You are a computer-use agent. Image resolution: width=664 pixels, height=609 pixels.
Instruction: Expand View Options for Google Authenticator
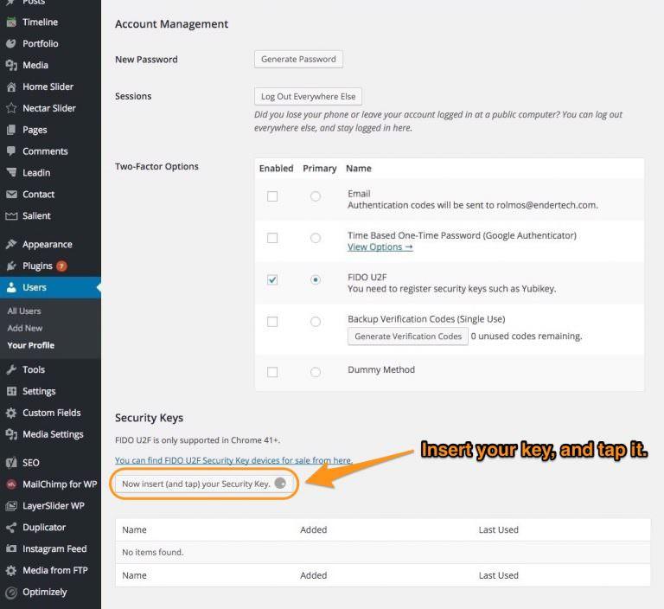point(380,247)
